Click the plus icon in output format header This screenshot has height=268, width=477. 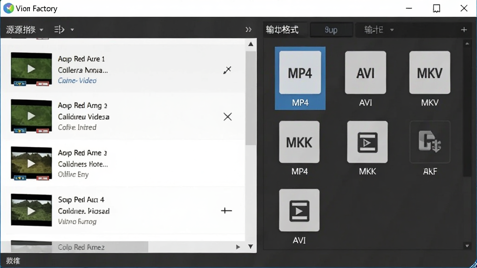464,30
